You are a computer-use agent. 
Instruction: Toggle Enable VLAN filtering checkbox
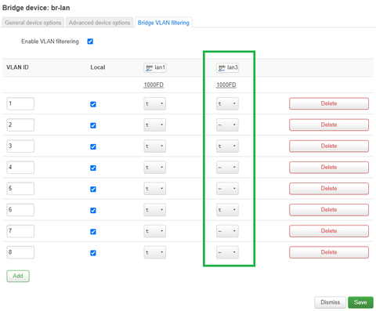click(x=90, y=42)
